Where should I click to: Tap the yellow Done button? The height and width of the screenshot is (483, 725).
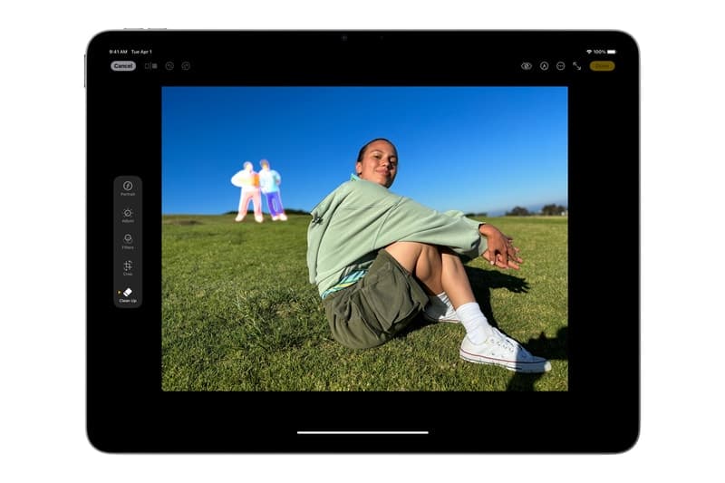(x=602, y=66)
